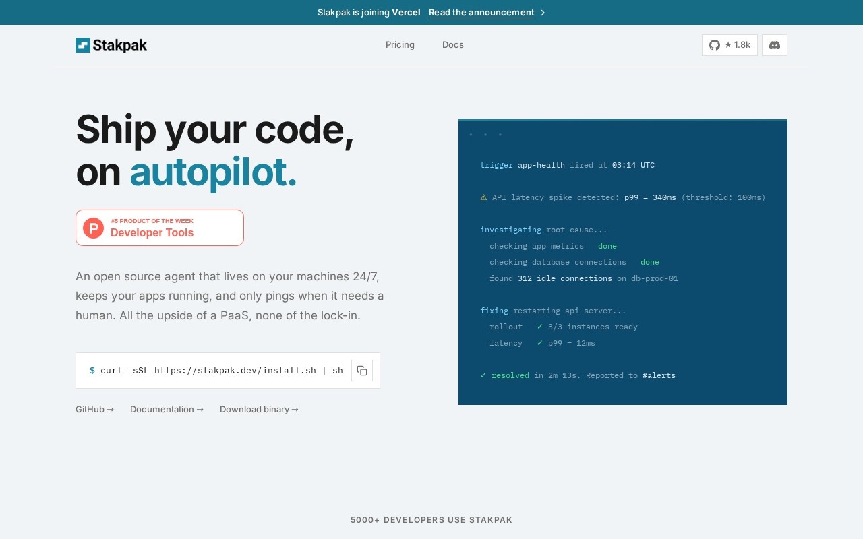This screenshot has width=863, height=539.
Task: Click the 'fixing restarting api-server...' line
Action: click(x=553, y=311)
